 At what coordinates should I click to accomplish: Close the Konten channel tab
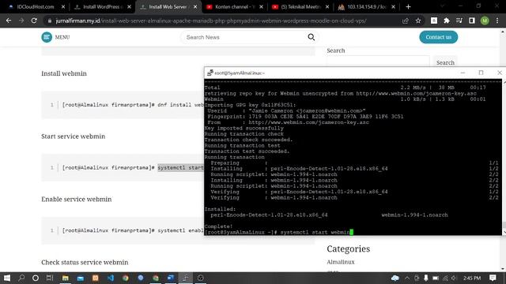[262, 7]
